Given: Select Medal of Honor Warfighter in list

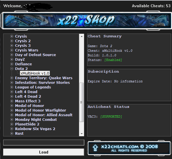Looking at the screenshot, I should coord(41,110).
